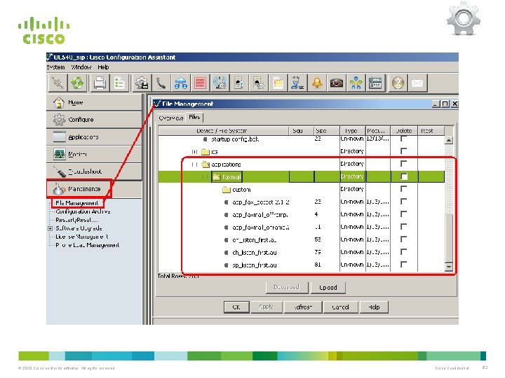The height and width of the screenshot is (378, 505).
Task: Click the yellow calendar grid toolbar icon
Action: [278, 83]
